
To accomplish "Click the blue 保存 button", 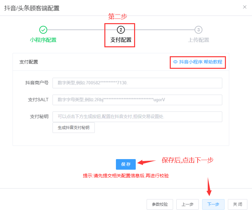I will point(126,164).
